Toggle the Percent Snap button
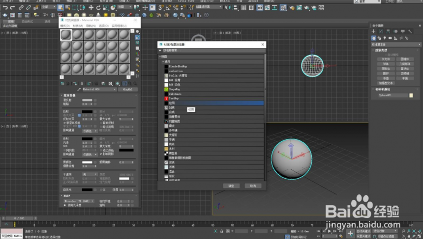This screenshot has height=239, width=423. click(176, 7)
